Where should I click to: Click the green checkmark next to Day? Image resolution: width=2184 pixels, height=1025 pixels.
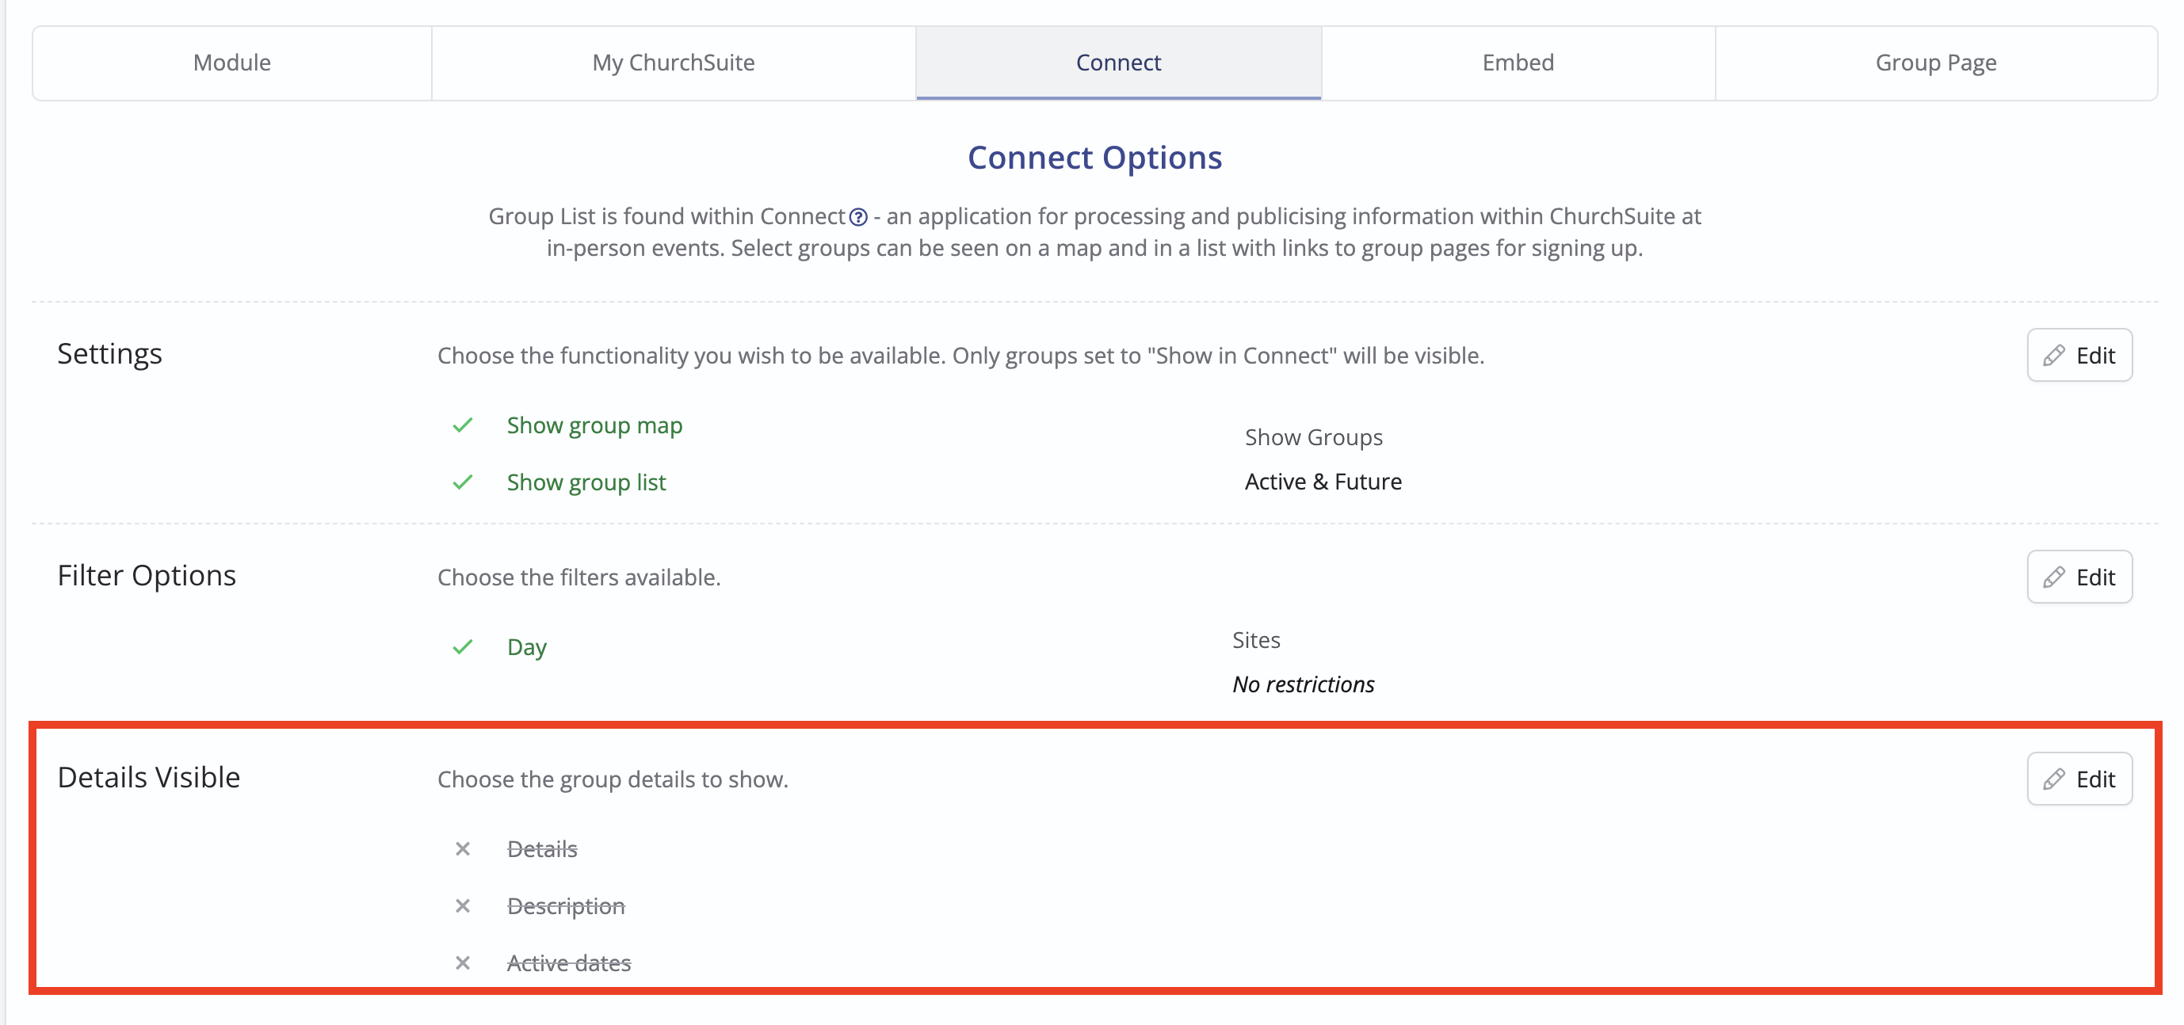[462, 647]
